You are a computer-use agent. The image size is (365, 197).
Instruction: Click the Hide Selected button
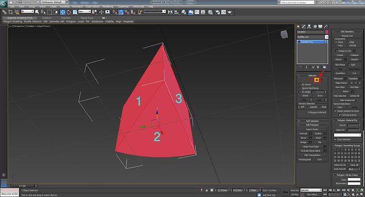[x=340, y=96]
